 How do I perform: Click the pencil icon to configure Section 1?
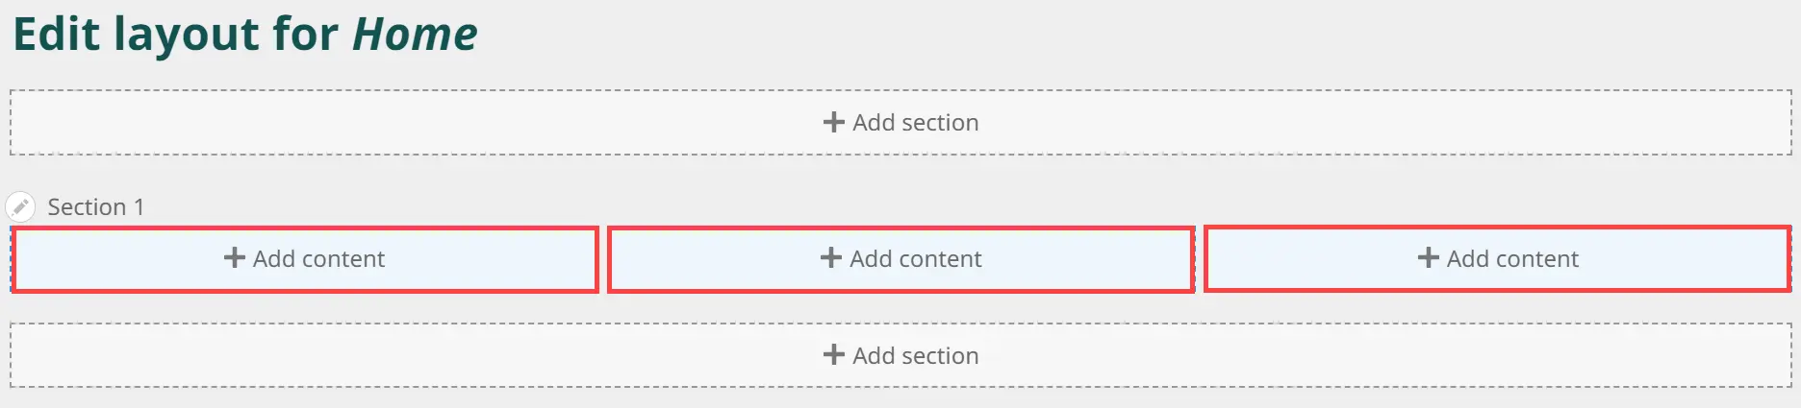20,206
